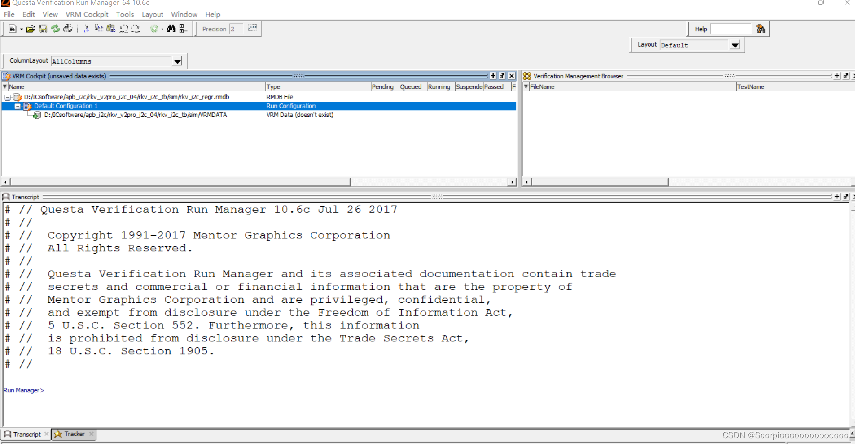
Task: Click the VRM Cockpit scroll right arrow
Action: (x=512, y=182)
